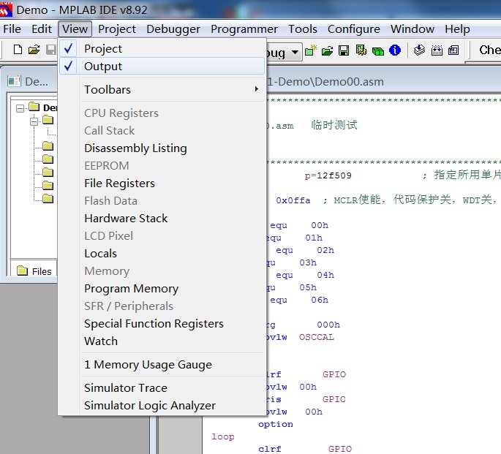Collapse the root project tree node
This screenshot has height=454, width=501.
tap(20, 108)
